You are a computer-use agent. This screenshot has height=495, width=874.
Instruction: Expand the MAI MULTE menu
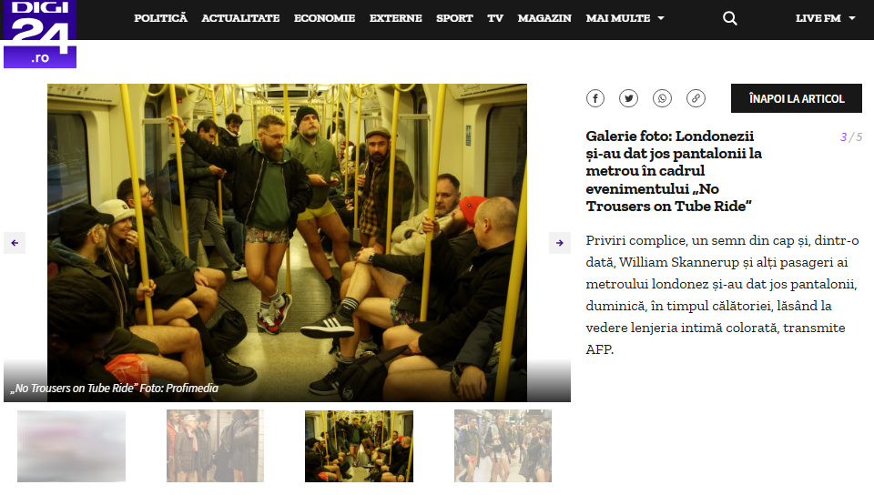625,18
